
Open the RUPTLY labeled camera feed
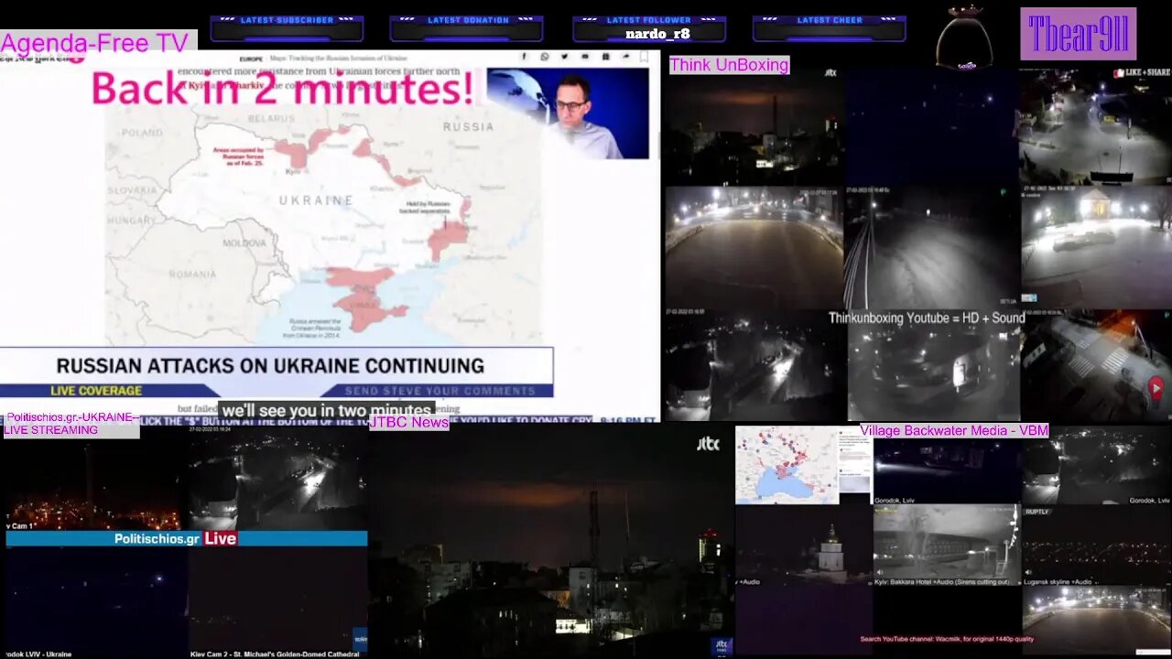pos(1096,545)
